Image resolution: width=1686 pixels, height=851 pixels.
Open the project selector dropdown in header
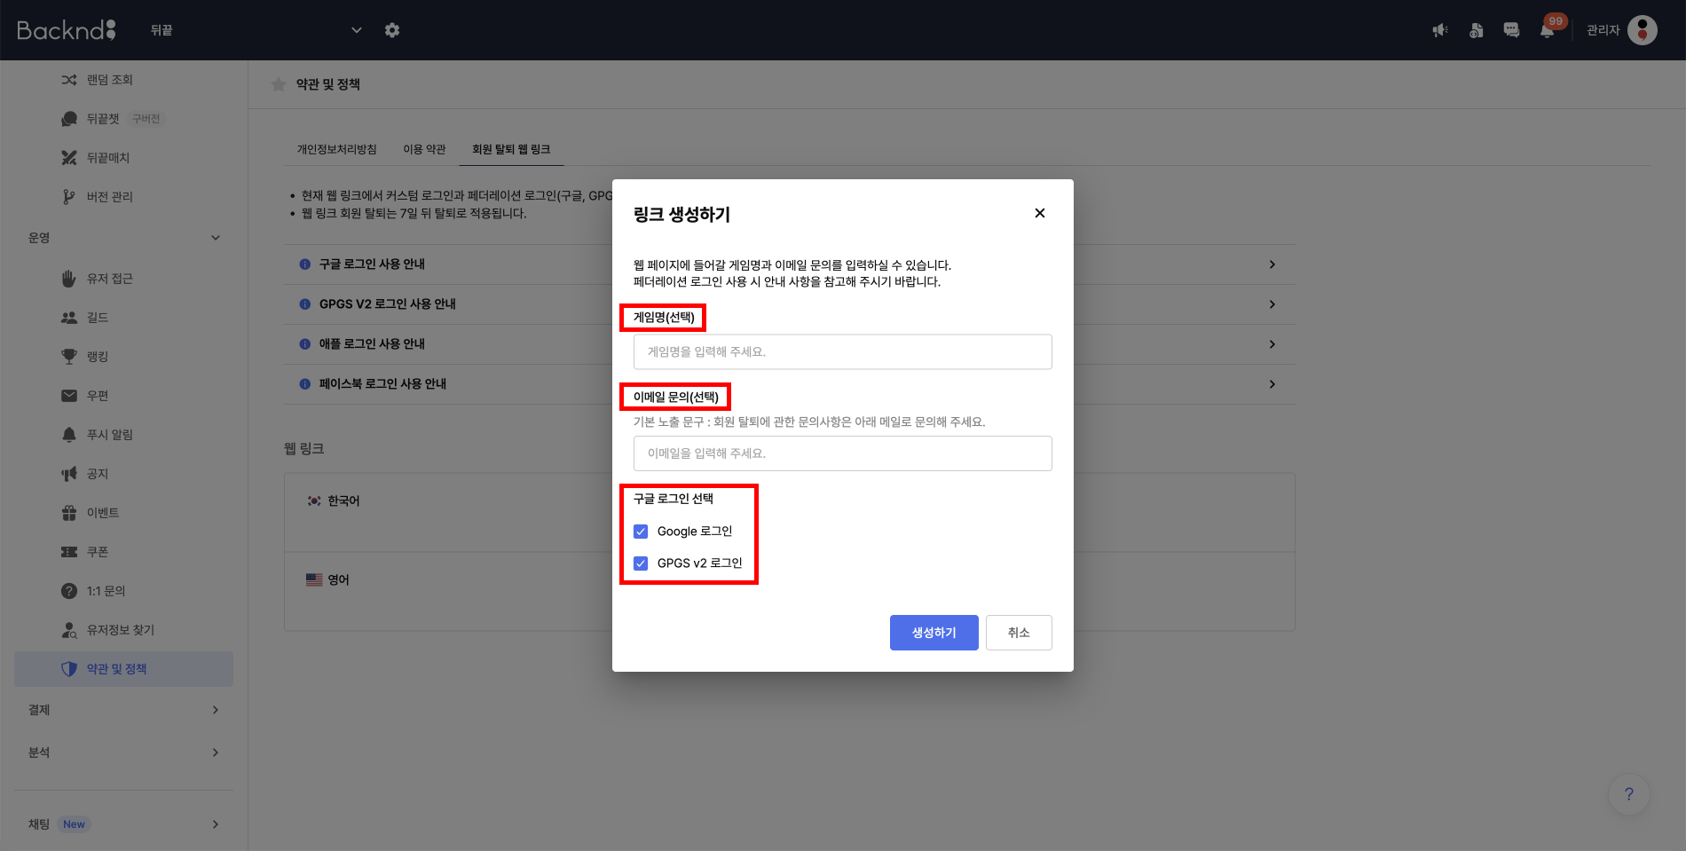356,30
